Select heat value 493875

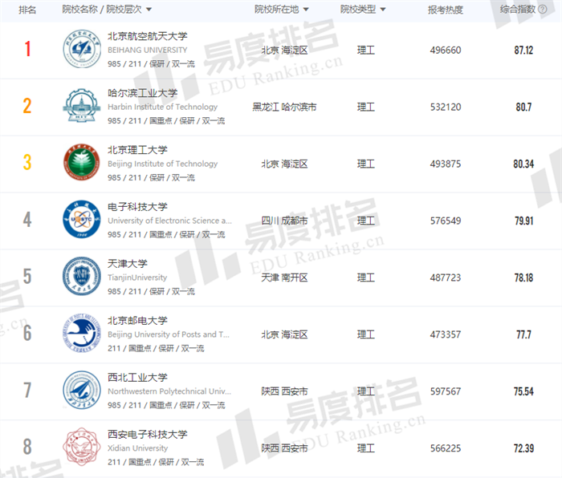click(446, 164)
